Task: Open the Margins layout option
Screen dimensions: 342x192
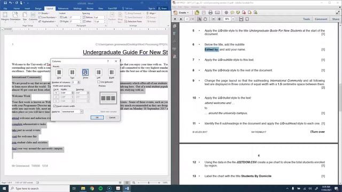Action: tap(5, 17)
